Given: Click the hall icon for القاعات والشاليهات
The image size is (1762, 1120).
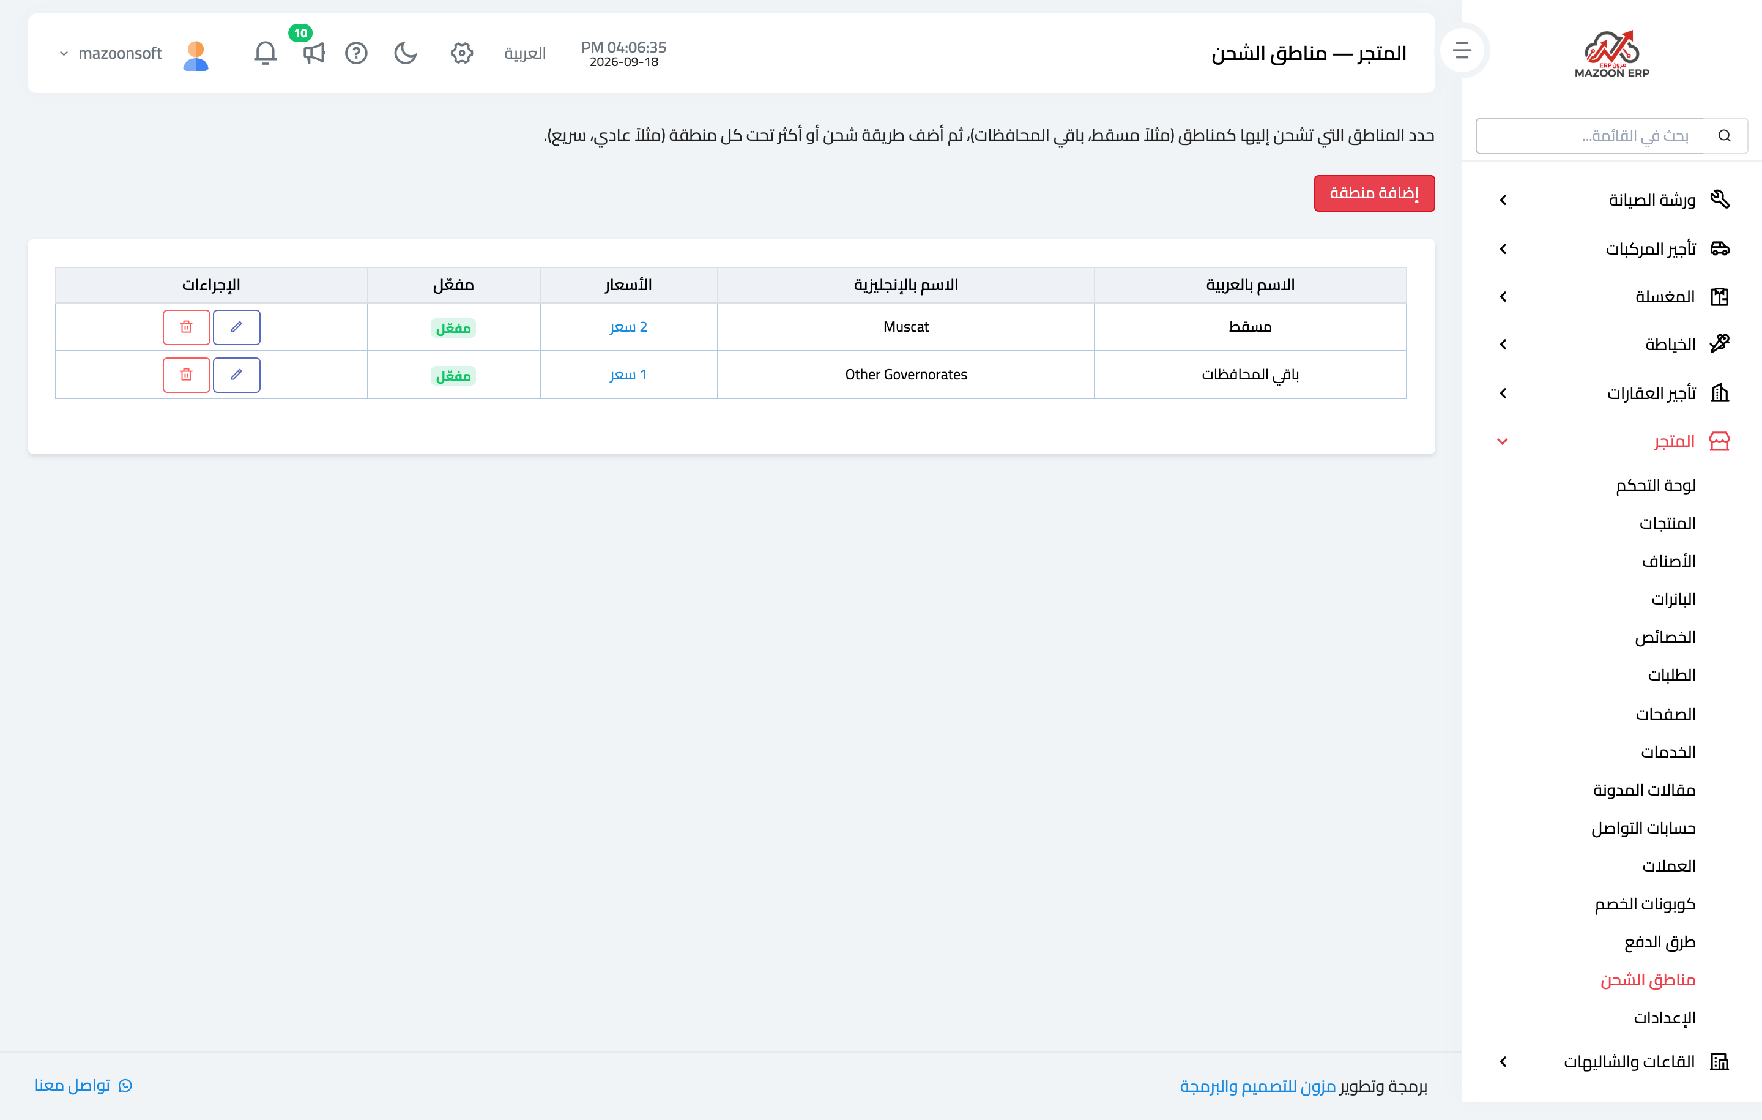Looking at the screenshot, I should (1720, 1061).
